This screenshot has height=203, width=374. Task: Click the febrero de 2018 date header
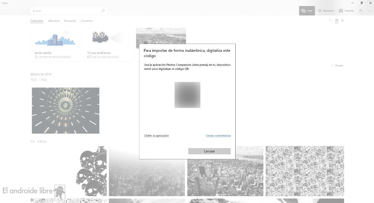pyautogui.click(x=41, y=74)
